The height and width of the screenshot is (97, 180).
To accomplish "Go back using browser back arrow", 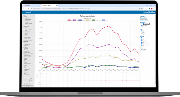I will [23, 9].
